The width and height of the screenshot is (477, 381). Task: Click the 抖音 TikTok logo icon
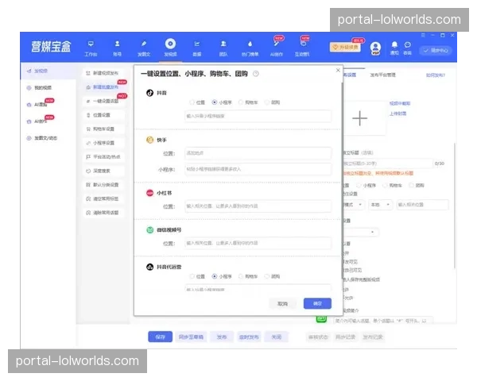pos(149,93)
